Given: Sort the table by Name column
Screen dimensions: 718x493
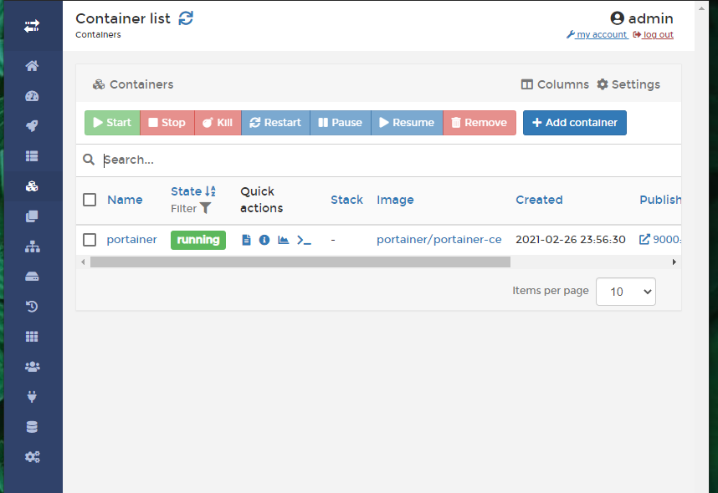Looking at the screenshot, I should coord(125,200).
